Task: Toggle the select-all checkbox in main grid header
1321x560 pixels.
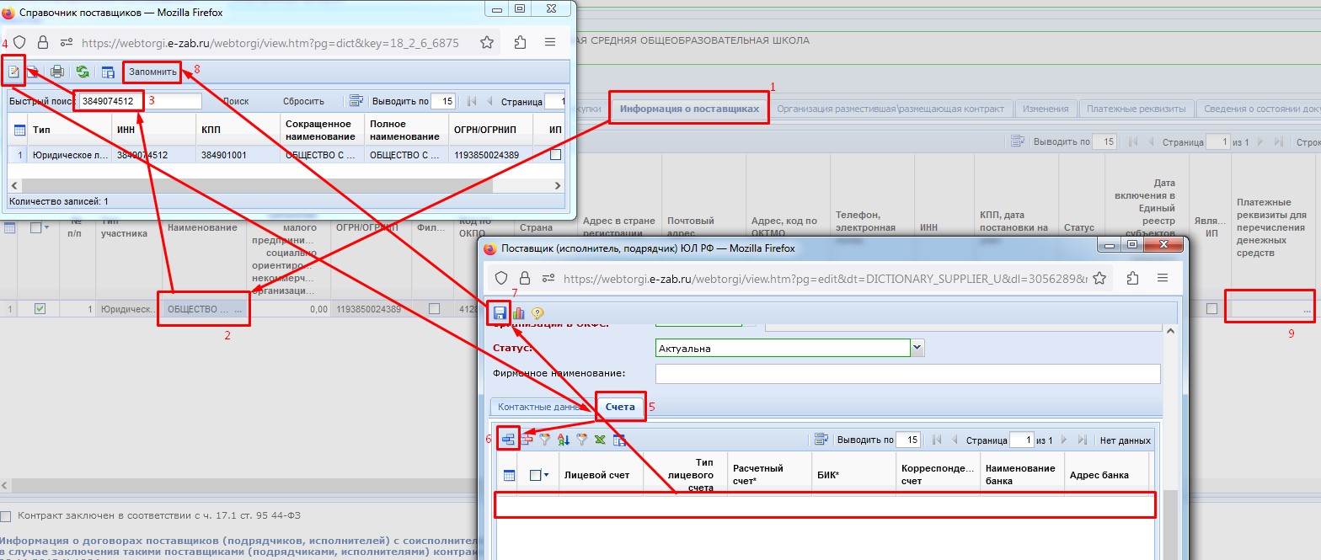Action: (35, 228)
